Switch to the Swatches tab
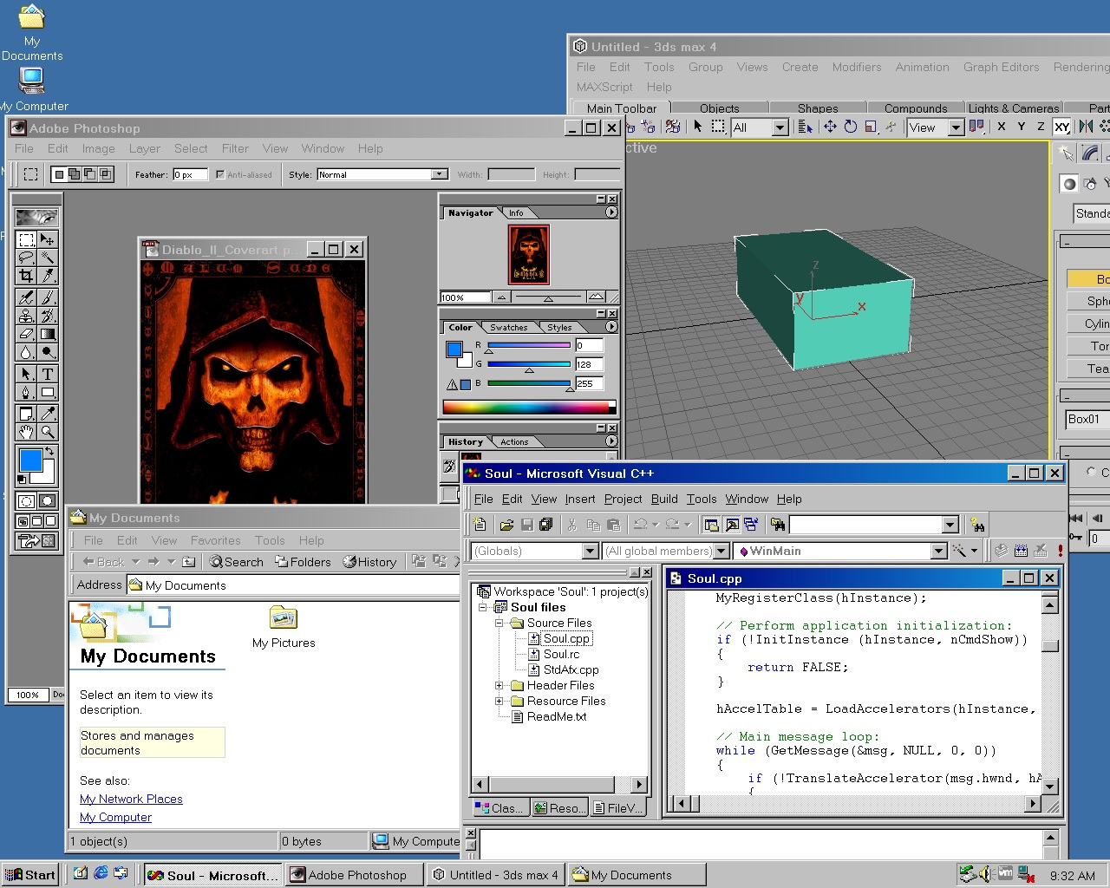1110x888 pixels. pos(508,328)
